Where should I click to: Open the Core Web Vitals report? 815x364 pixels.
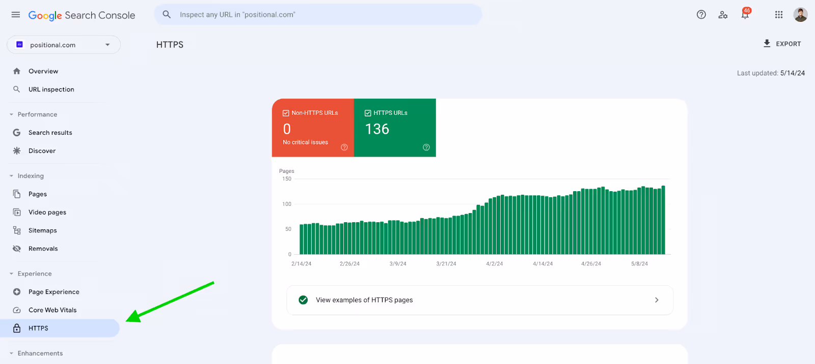tap(52, 310)
